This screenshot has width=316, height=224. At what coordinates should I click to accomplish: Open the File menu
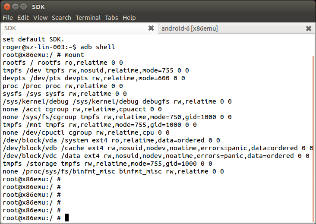point(8,18)
